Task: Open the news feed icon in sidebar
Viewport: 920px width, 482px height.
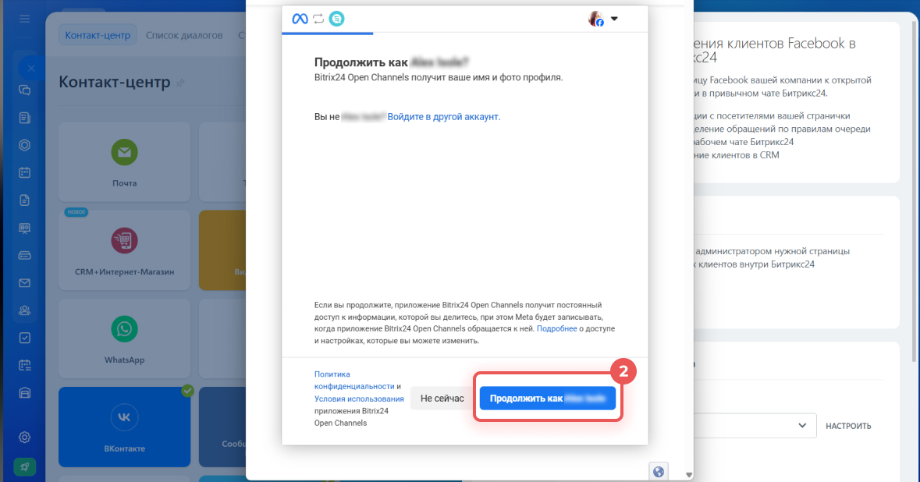Action: 25,118
